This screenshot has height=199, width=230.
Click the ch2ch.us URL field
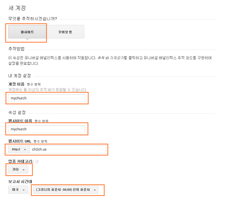tap(68, 149)
